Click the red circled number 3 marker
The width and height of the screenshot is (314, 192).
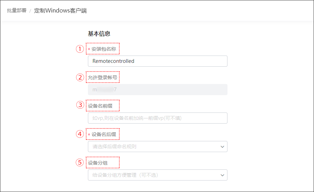click(80, 105)
